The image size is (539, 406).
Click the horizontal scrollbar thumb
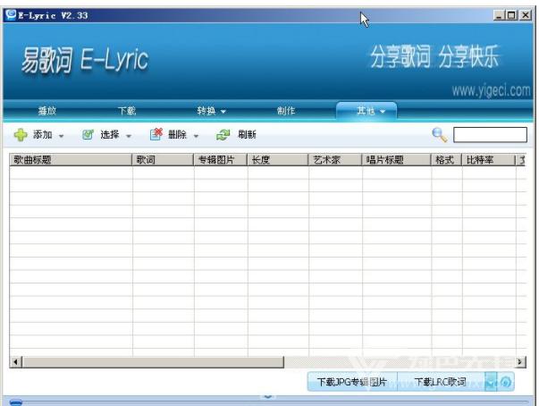tap(153, 361)
